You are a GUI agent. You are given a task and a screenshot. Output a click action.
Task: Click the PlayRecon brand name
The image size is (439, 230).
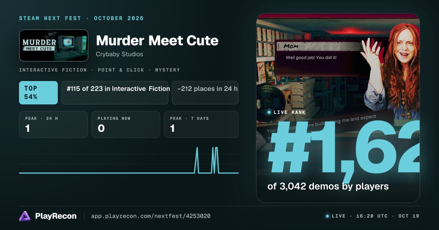[x=56, y=216]
